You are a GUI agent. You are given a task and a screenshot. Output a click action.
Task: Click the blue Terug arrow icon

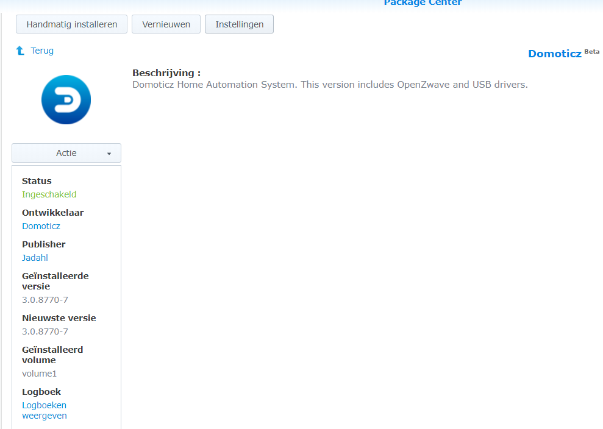pos(20,51)
